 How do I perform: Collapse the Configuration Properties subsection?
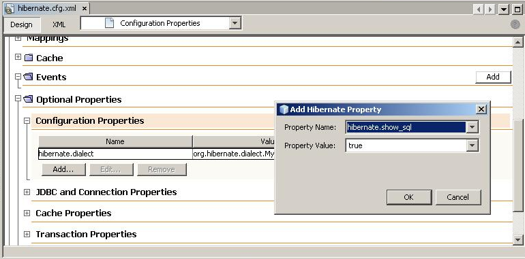(27, 121)
